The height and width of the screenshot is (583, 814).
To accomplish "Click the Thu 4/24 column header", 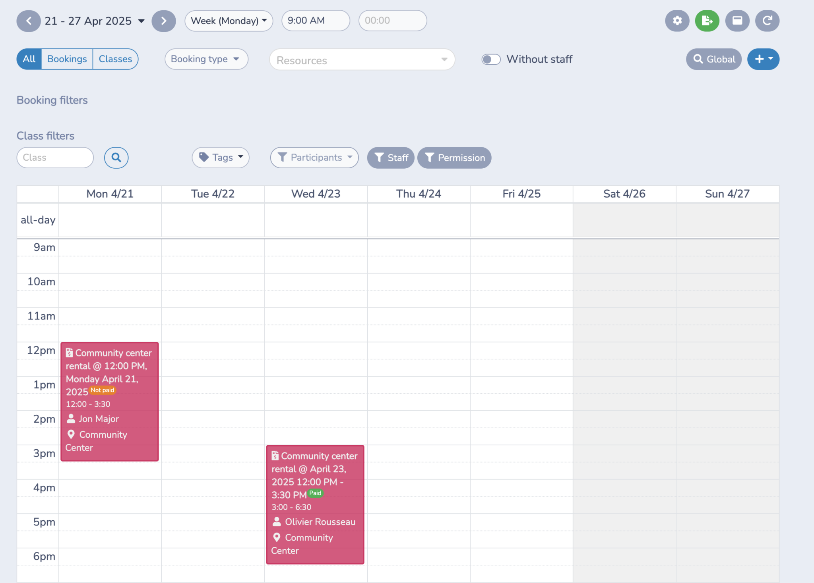I will tap(419, 194).
